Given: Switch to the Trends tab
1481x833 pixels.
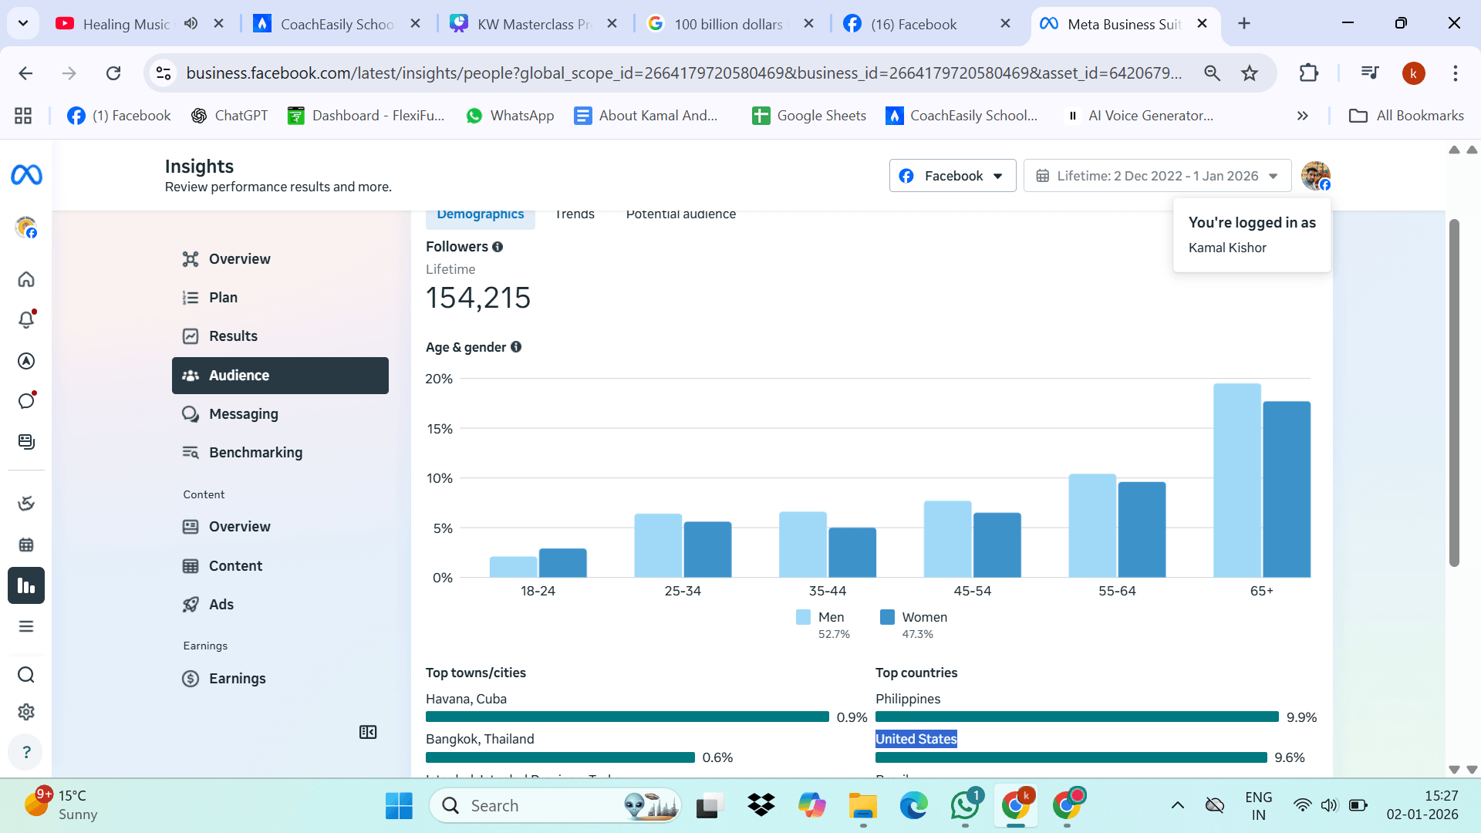Looking at the screenshot, I should [x=575, y=214].
